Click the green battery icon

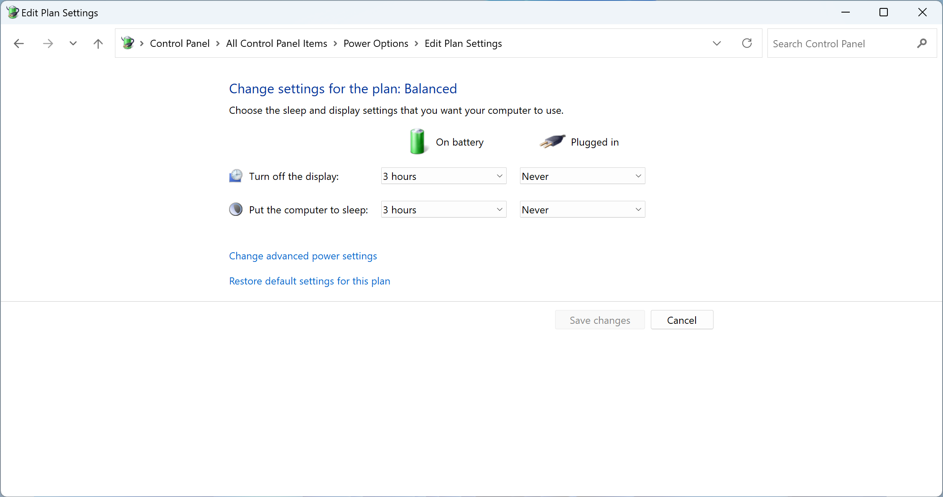[418, 141]
